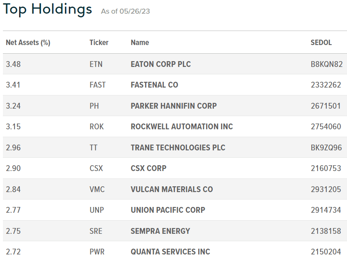Viewport: 347px width, 259px height.
Task: Open the EATON CORP PLC holding link
Action: (161, 64)
